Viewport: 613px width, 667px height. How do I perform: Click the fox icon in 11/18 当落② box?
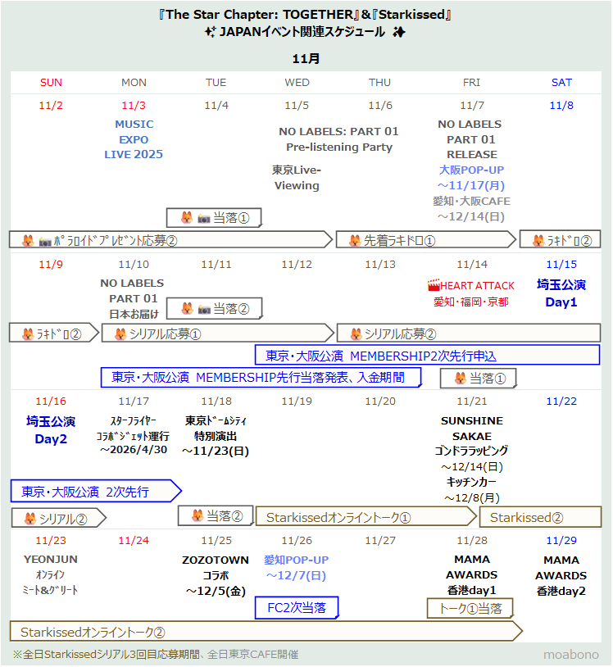[x=197, y=515]
